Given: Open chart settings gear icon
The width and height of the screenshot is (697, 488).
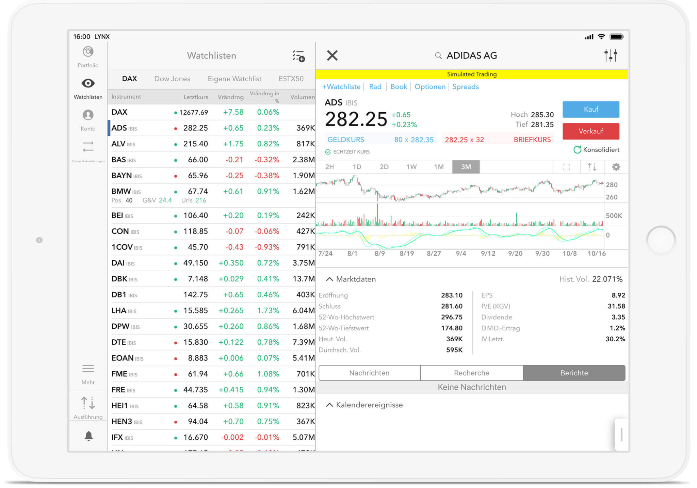Looking at the screenshot, I should (x=616, y=167).
